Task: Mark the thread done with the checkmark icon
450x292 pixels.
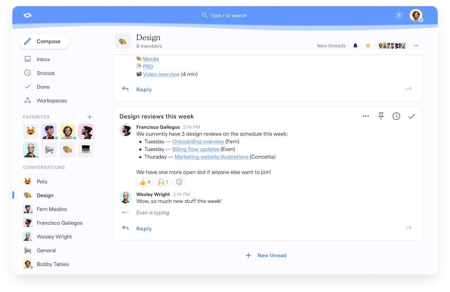Action: click(x=412, y=116)
